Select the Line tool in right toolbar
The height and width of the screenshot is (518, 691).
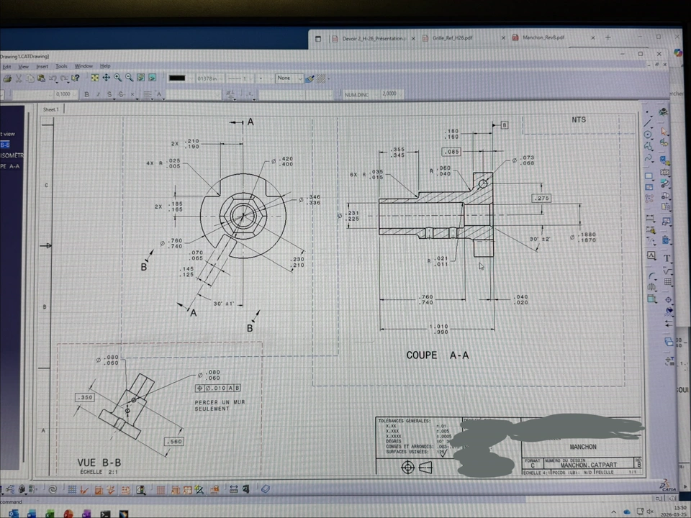pyautogui.click(x=647, y=122)
